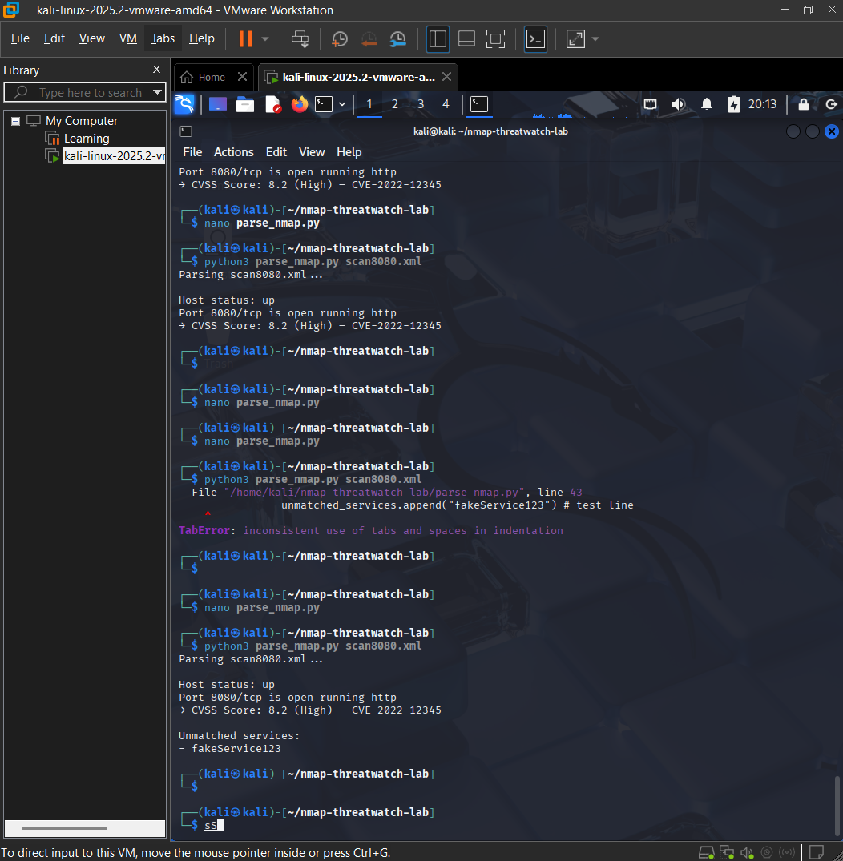Collapse the My Computer tree node
The image size is (843, 861).
[16, 121]
